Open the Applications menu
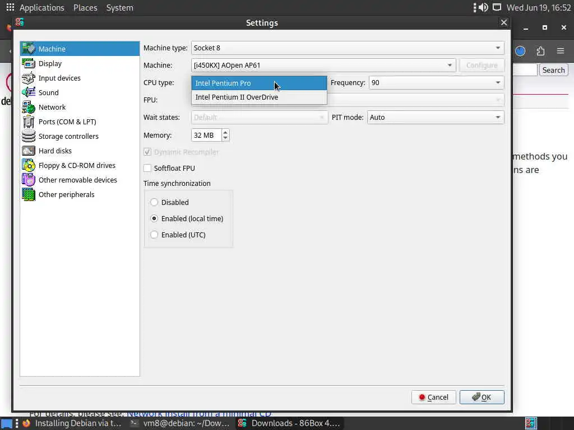Image resolution: width=574 pixels, height=430 pixels. pos(41,7)
